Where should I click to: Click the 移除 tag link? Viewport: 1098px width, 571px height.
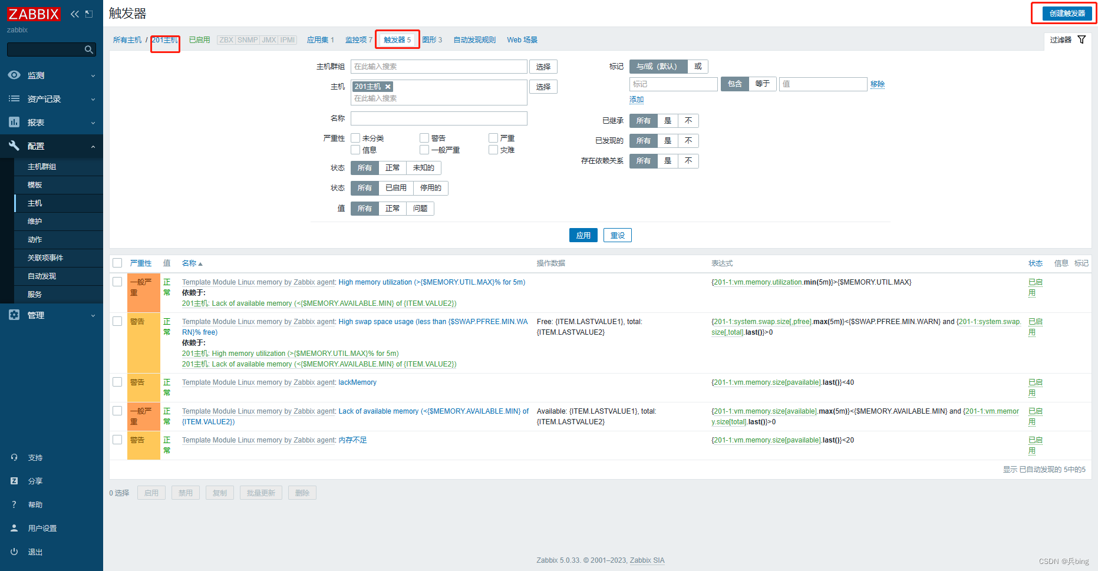pyautogui.click(x=878, y=84)
